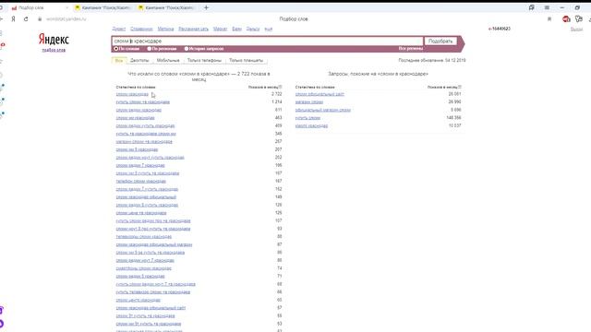The image size is (591, 332).
Task: Open the similar query with 148 356 impressions
Action: (308, 118)
